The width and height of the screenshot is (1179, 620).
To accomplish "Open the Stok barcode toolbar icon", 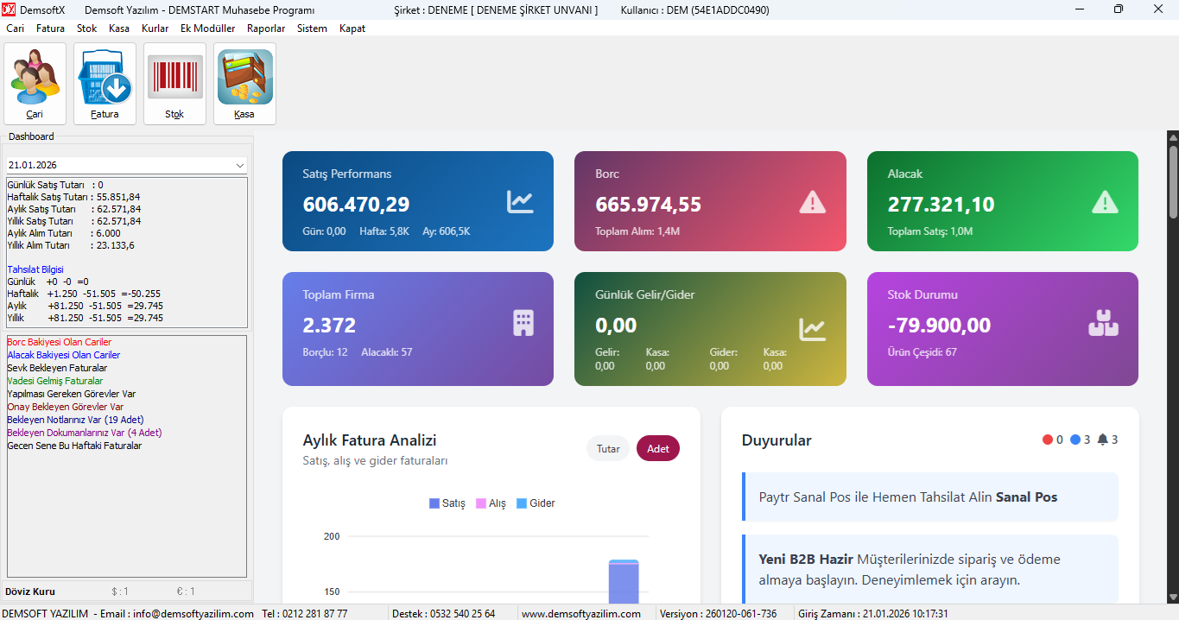I will point(174,83).
